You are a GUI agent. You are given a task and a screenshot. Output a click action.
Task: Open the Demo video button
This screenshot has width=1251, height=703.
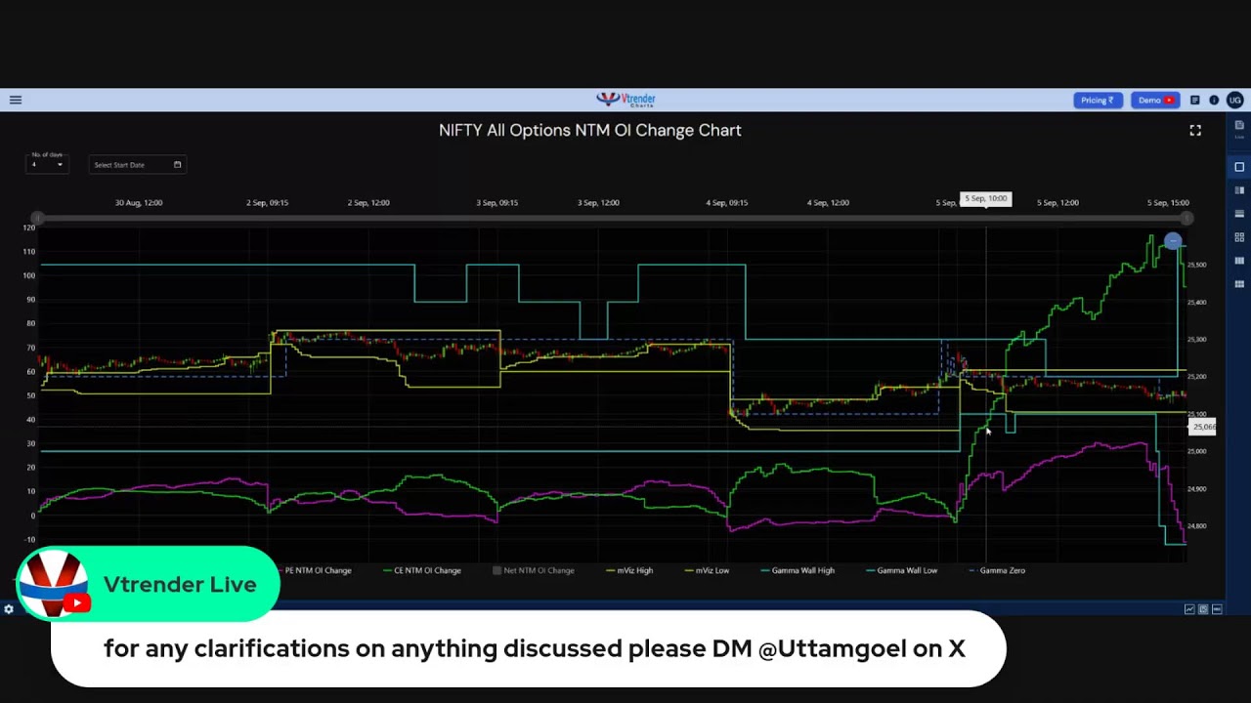pyautogui.click(x=1154, y=100)
